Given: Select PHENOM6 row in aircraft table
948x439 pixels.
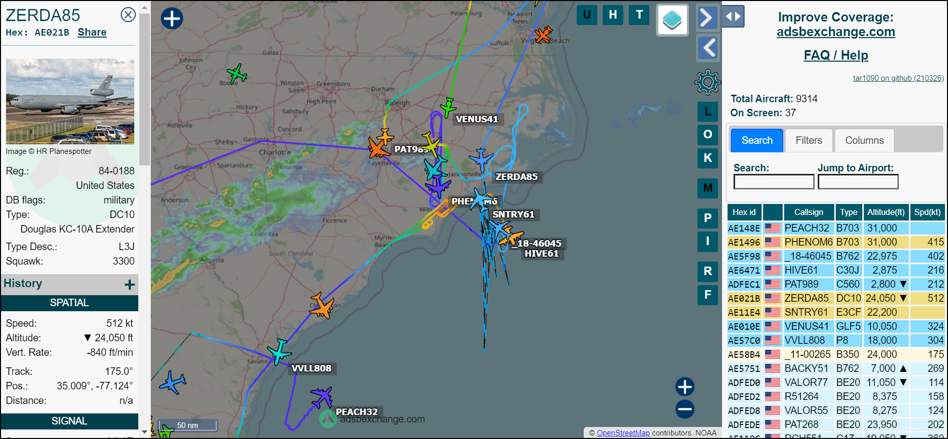Looking at the screenshot, I should (836, 242).
